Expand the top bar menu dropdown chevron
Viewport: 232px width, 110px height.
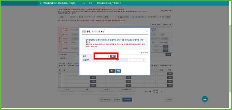click(x=84, y=3)
